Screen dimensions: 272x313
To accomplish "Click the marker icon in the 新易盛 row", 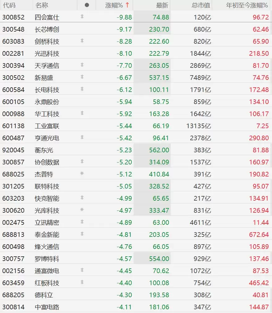I will pos(82,77).
